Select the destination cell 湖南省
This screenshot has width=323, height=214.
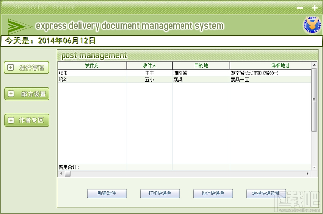pos(201,73)
